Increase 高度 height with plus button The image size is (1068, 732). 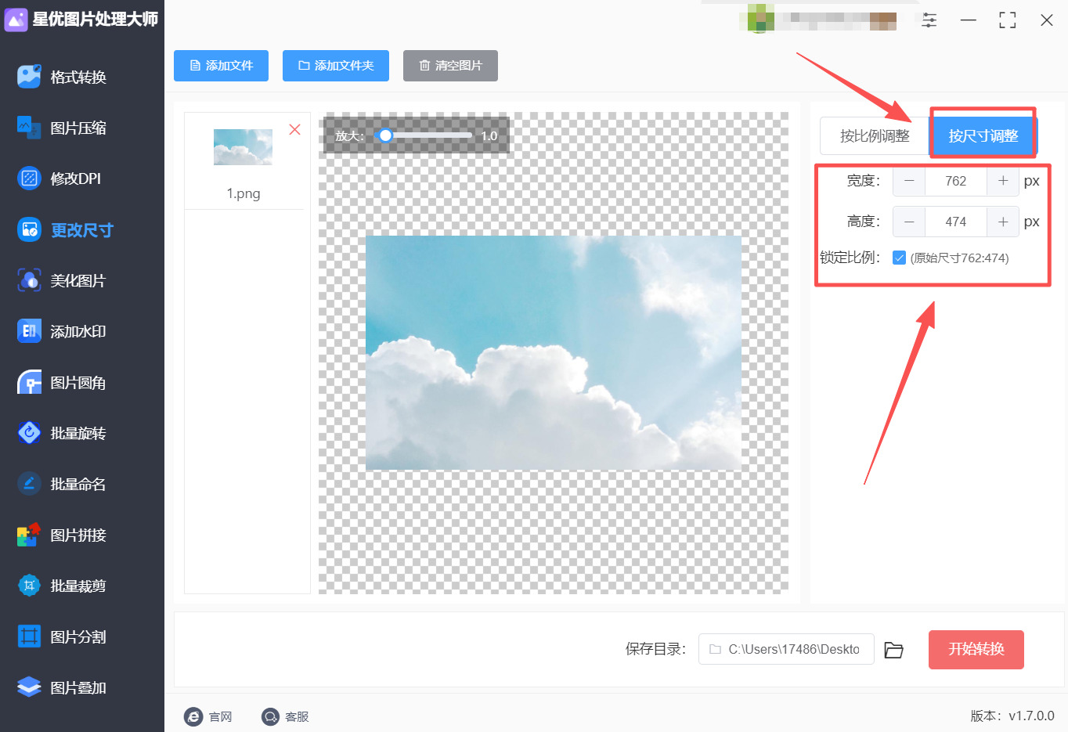(x=1003, y=222)
